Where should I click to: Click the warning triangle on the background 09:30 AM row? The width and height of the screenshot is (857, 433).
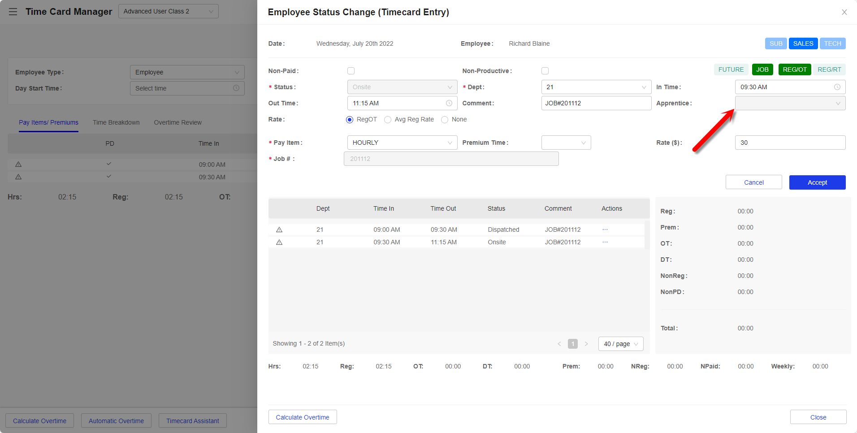point(18,177)
